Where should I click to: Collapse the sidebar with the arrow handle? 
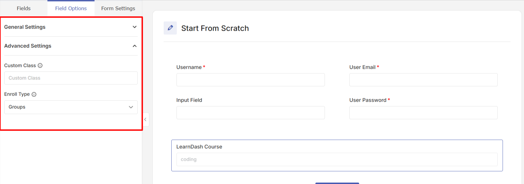pyautogui.click(x=146, y=119)
